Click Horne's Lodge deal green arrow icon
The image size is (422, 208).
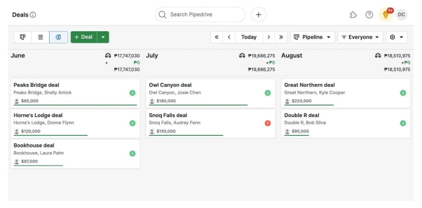click(x=132, y=123)
